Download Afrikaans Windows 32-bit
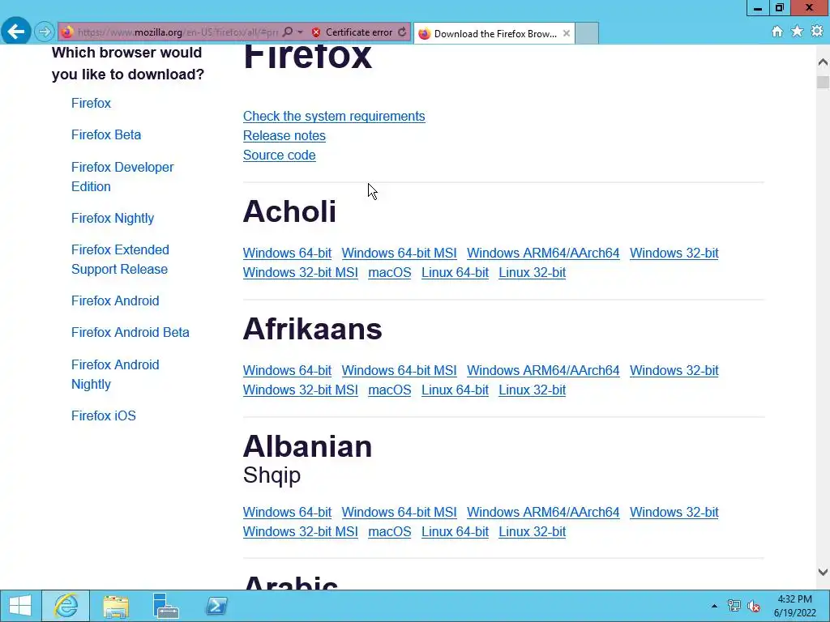Screen dimensions: 830x622 coord(674,371)
